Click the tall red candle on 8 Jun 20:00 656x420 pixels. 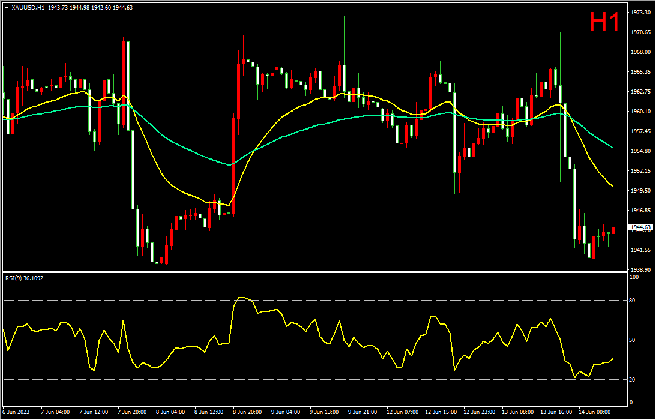click(233, 165)
